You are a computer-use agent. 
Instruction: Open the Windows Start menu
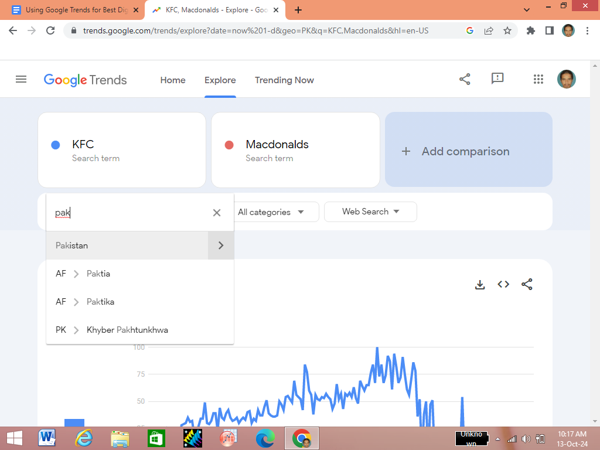click(x=15, y=438)
